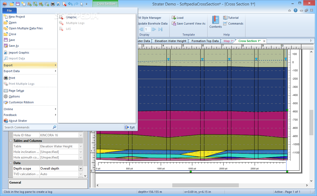Collapse the Data section
This screenshot has height=196, width=317.
point(11,163)
